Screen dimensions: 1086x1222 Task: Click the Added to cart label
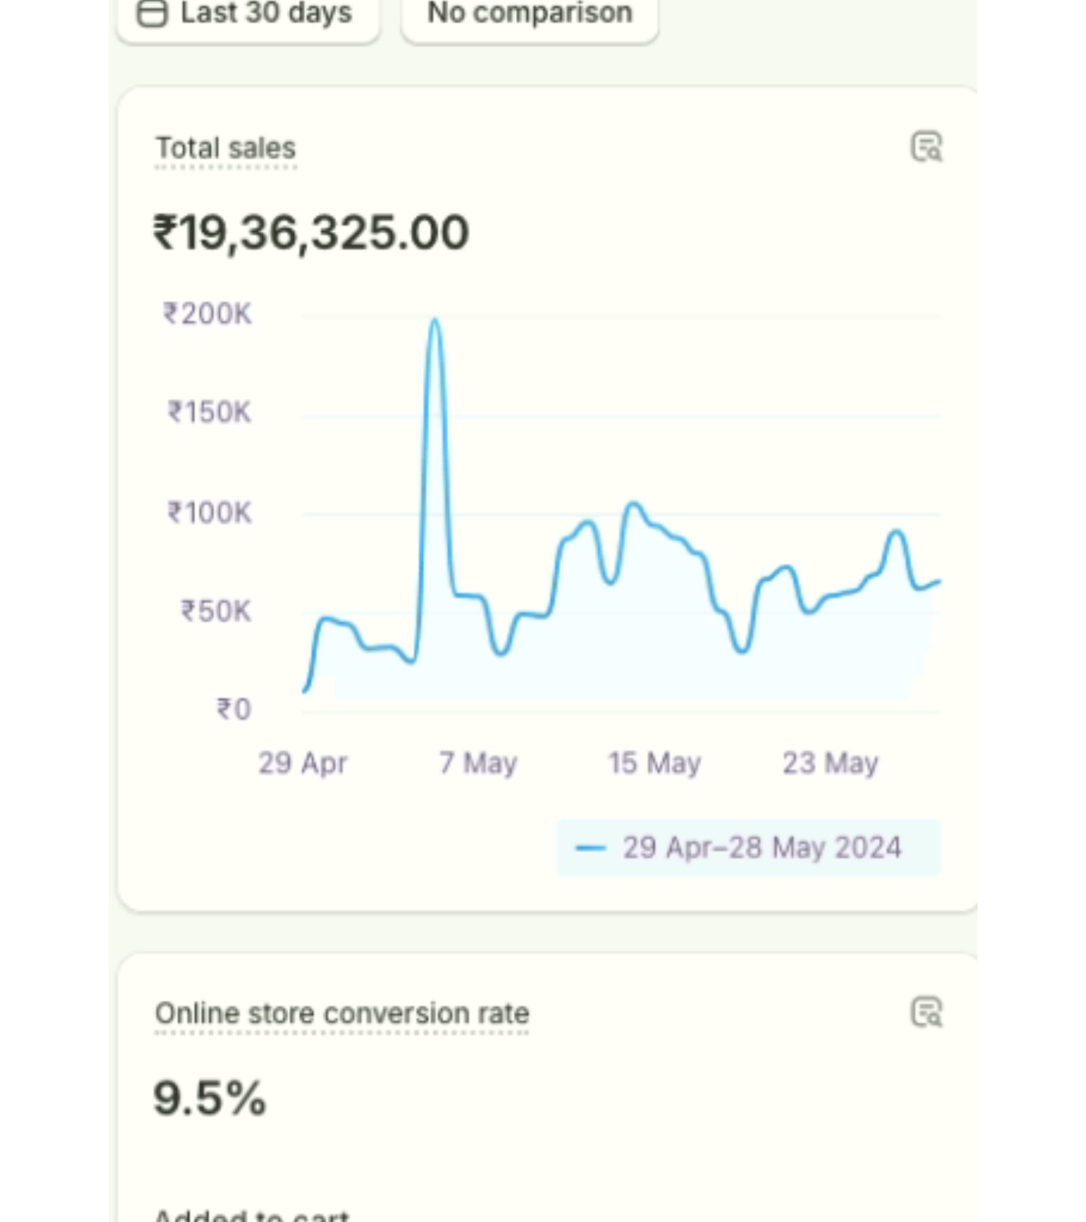251,1215
